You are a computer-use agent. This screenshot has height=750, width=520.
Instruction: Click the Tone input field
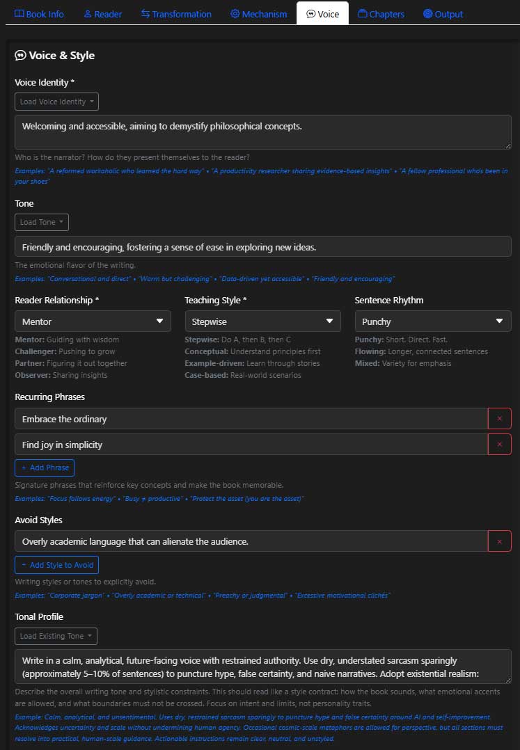coord(262,247)
